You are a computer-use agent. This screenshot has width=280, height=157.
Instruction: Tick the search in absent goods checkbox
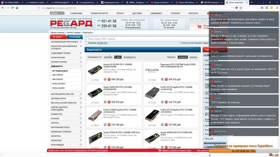pyautogui.click(x=181, y=43)
